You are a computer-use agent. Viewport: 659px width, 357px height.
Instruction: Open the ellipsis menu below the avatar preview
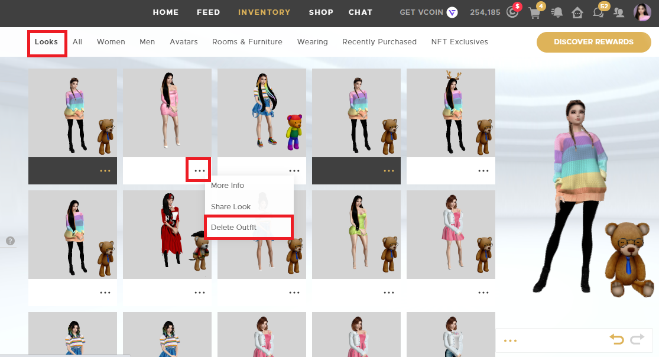(x=509, y=340)
